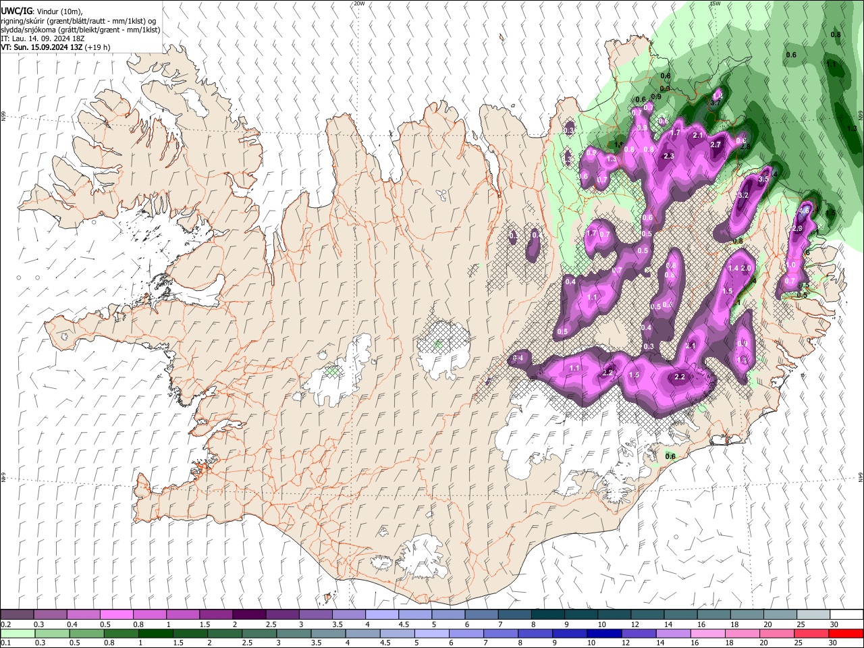Select upper legend swatch starting at 0.3

click(x=50, y=615)
